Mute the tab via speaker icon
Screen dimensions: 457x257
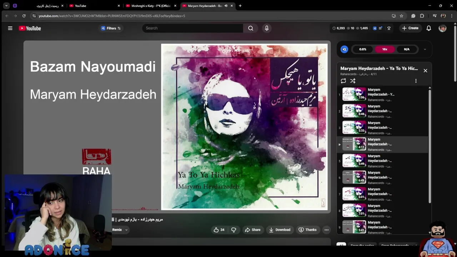pos(226,6)
